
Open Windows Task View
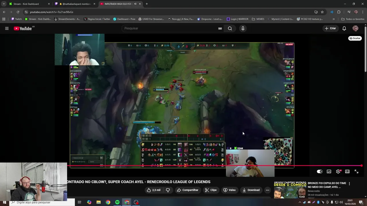coord(79,202)
